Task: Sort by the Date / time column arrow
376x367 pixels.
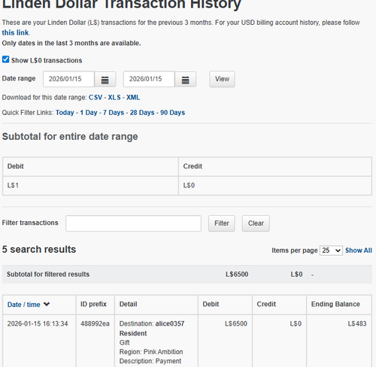Action: tap(47, 304)
